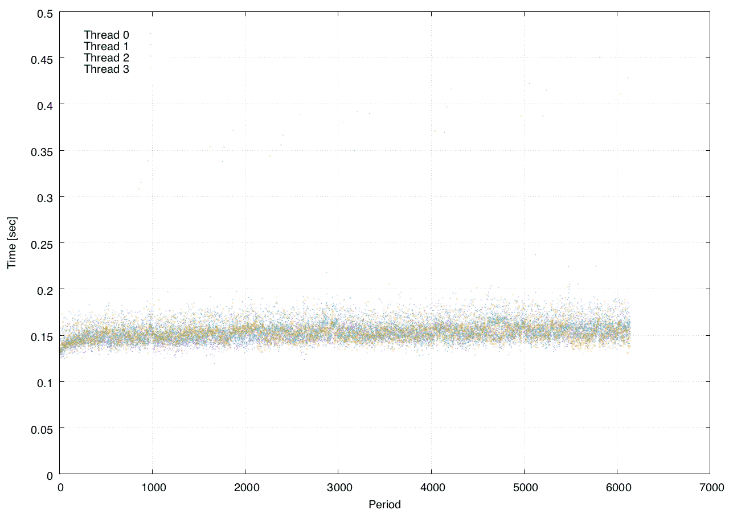Click the 0.05 y-axis tick label
Viewport: 729px width, 510px height.
[x=41, y=429]
